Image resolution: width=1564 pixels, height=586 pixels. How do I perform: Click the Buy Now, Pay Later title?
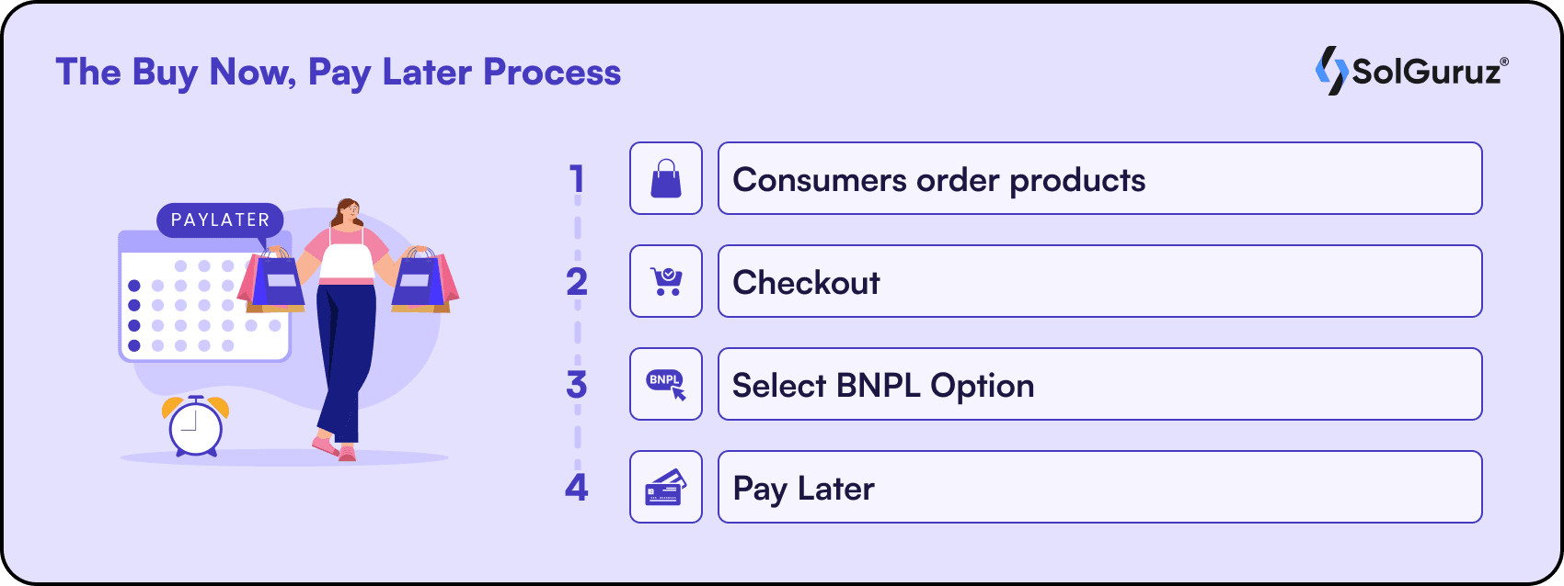(338, 73)
